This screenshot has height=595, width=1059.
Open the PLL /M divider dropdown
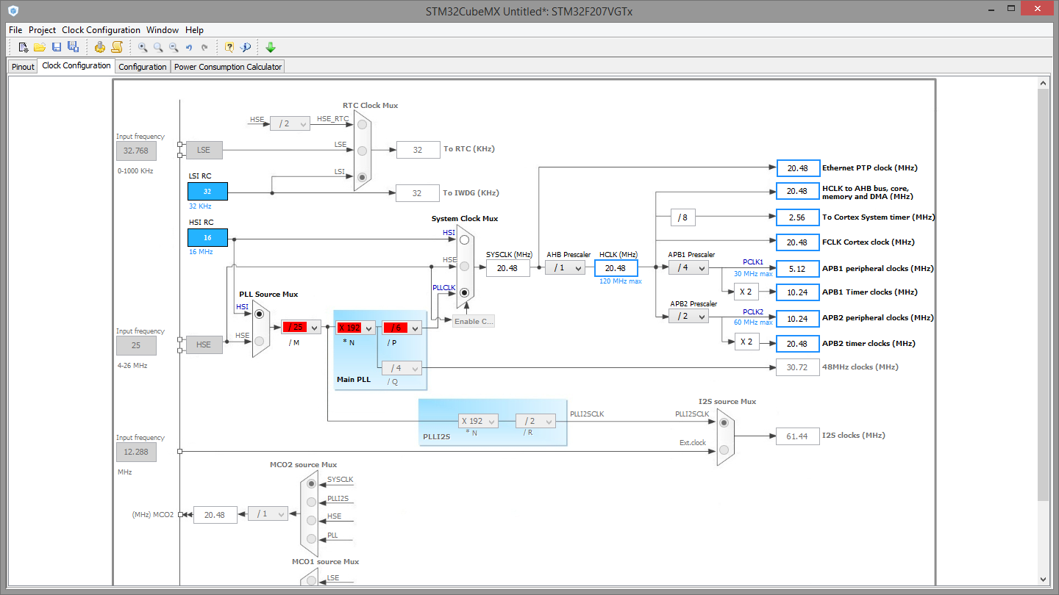[301, 328]
